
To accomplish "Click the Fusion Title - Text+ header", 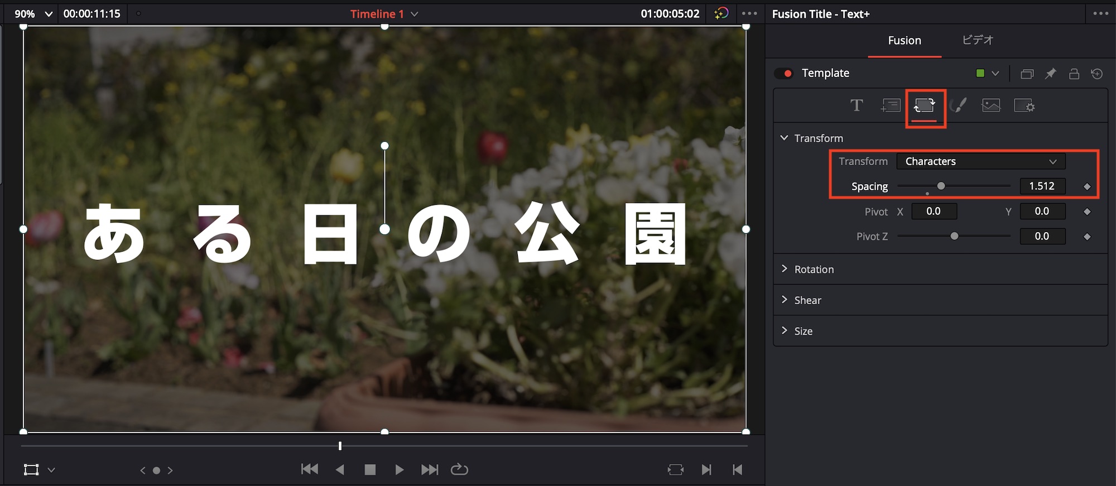I will 821,14.
